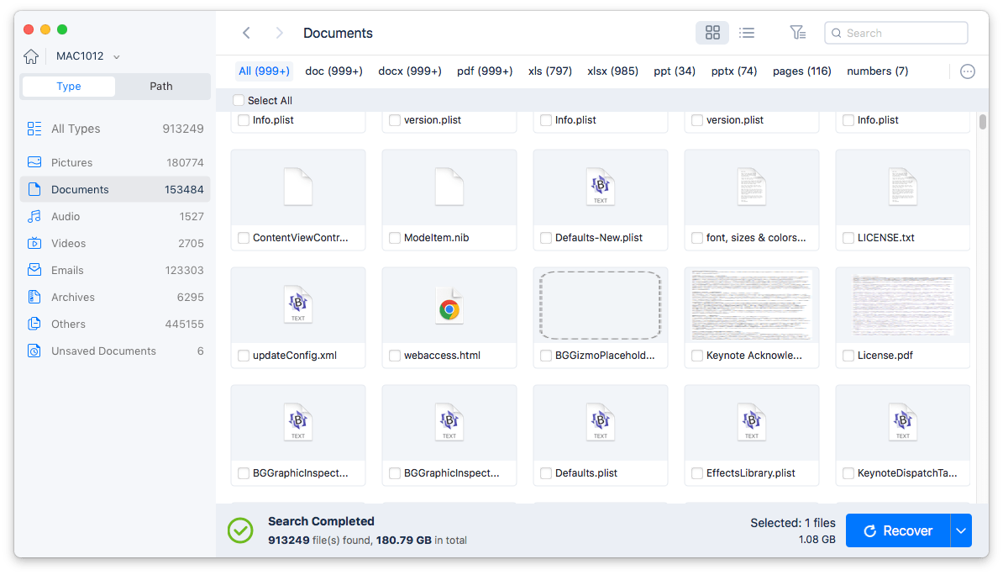The image size is (1003, 575).
Task: Switch to grid view icon
Action: (712, 33)
